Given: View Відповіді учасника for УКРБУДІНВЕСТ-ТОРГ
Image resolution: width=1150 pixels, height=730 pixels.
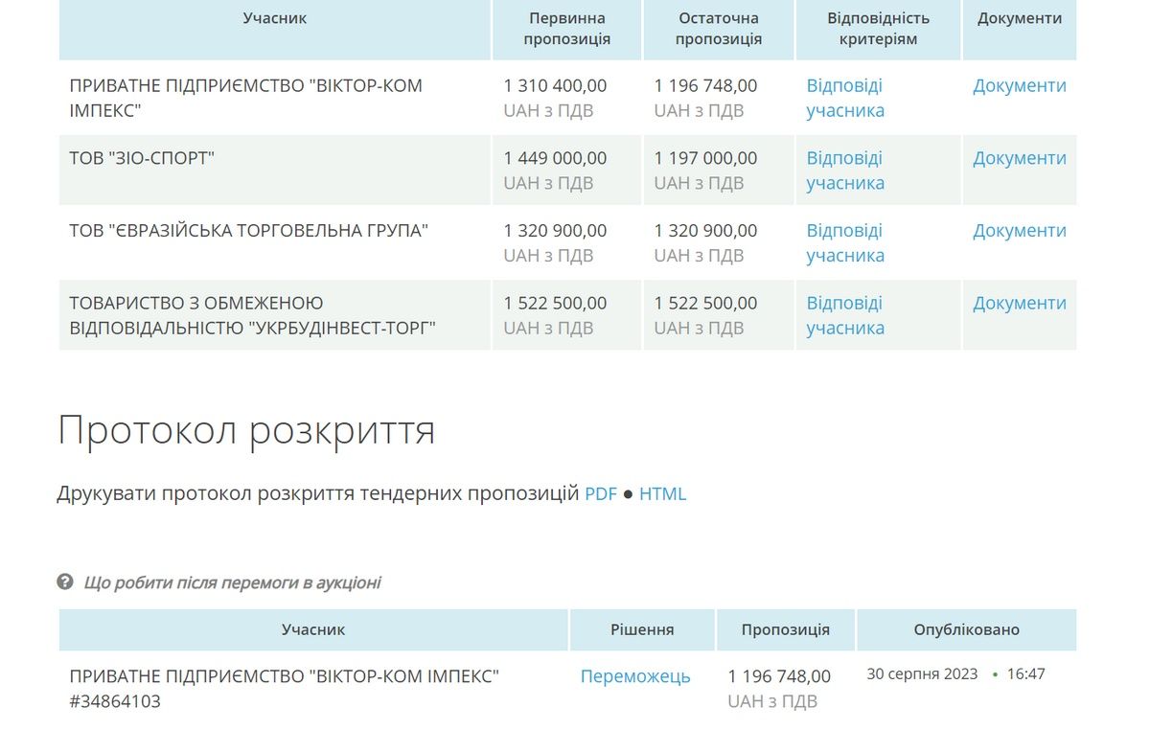Looking at the screenshot, I should [844, 315].
